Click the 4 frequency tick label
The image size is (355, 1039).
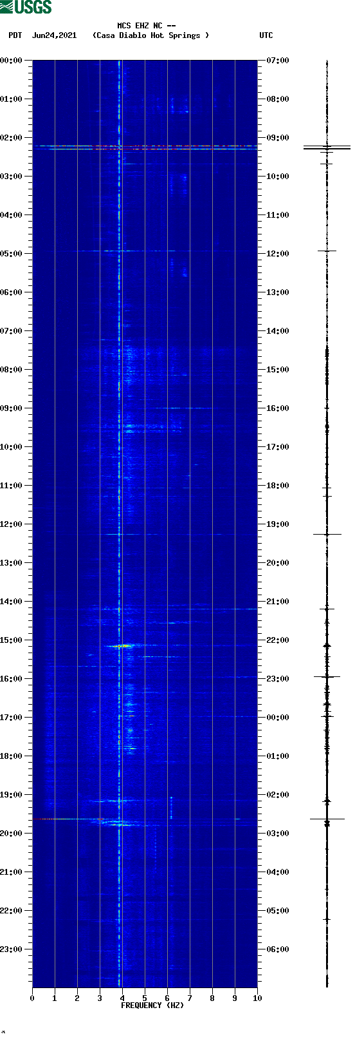point(122,998)
